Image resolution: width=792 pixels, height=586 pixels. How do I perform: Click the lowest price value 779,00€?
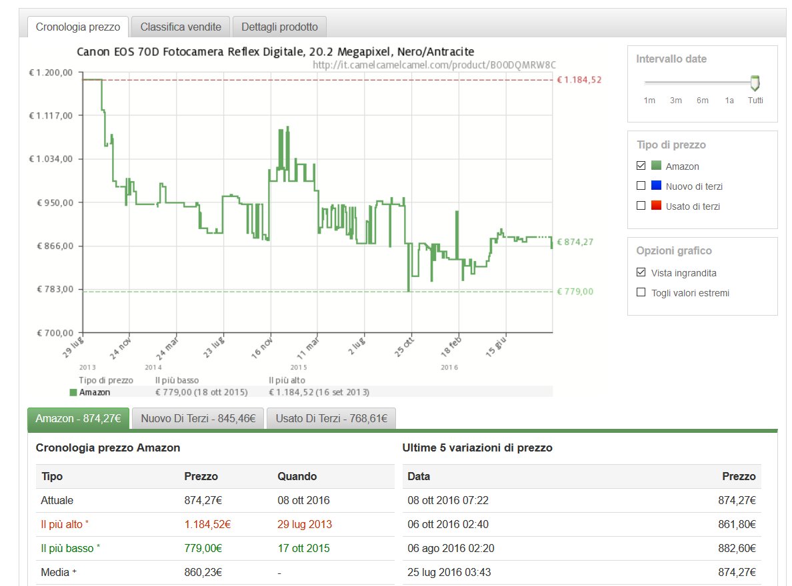[x=203, y=548]
